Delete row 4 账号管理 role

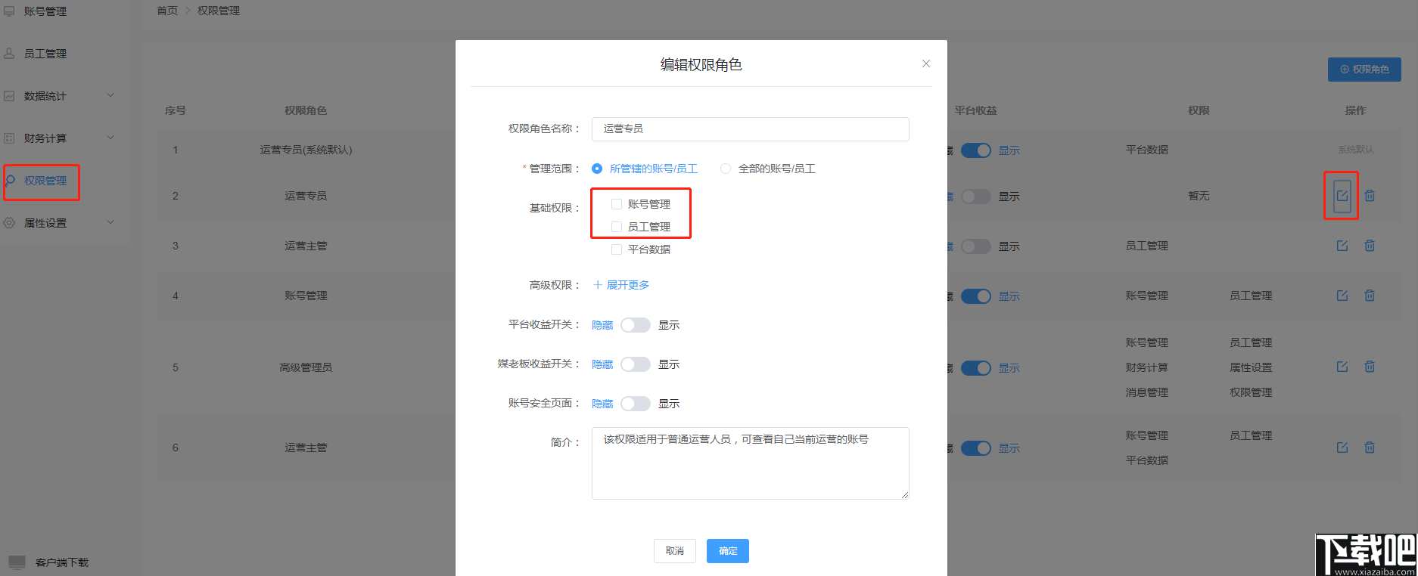tap(1370, 296)
